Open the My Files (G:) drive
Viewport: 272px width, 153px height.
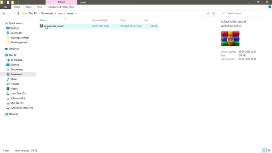coord(17,103)
